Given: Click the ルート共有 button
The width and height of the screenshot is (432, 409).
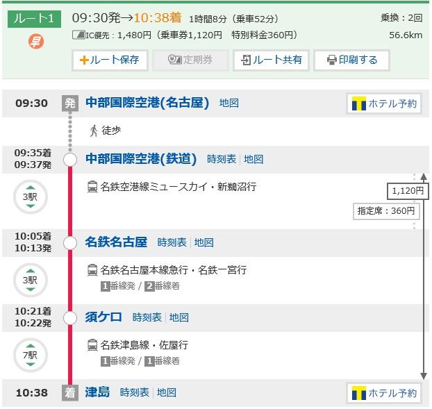Looking at the screenshot, I should tap(271, 60).
